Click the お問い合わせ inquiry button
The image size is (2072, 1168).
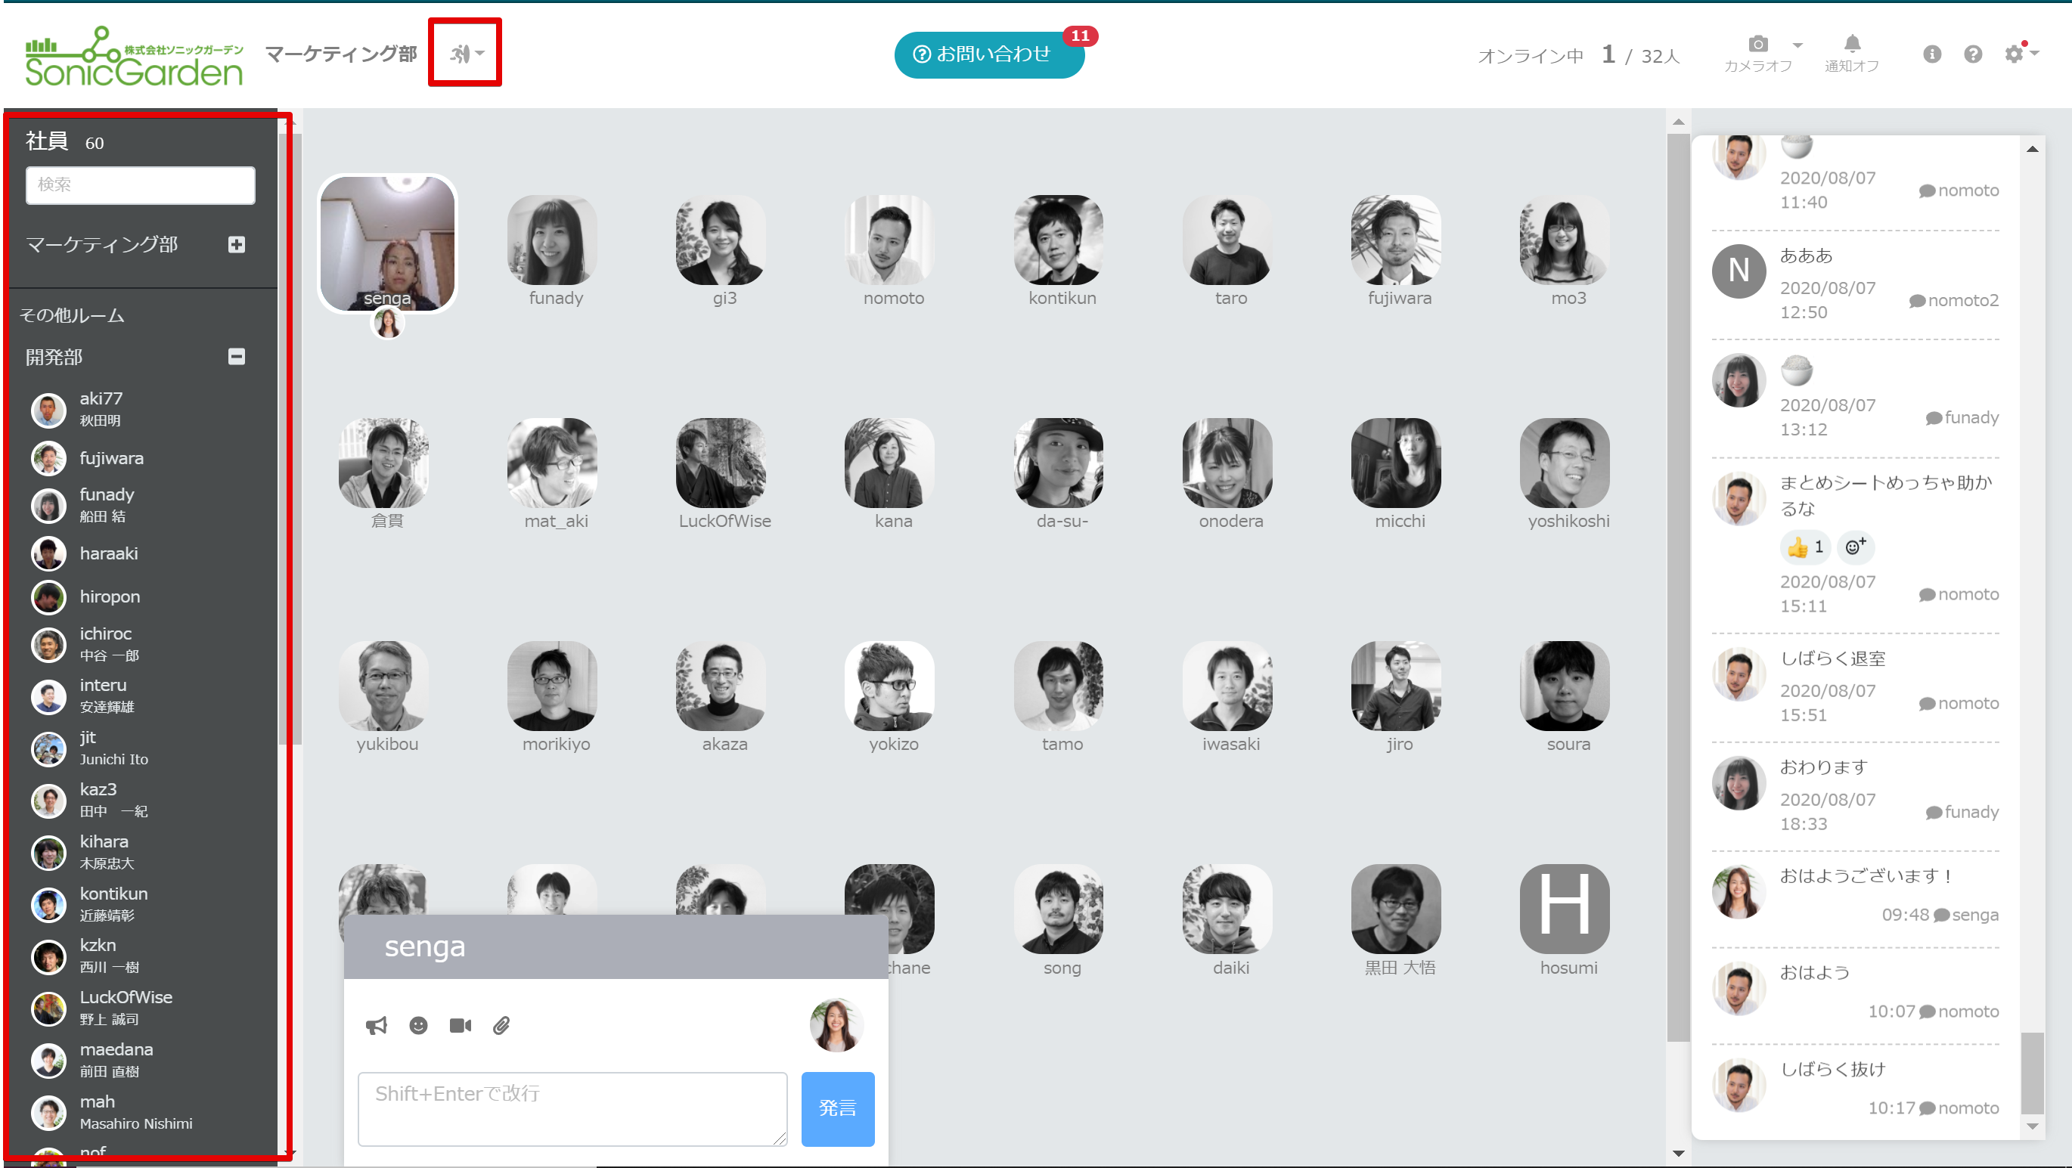(988, 54)
